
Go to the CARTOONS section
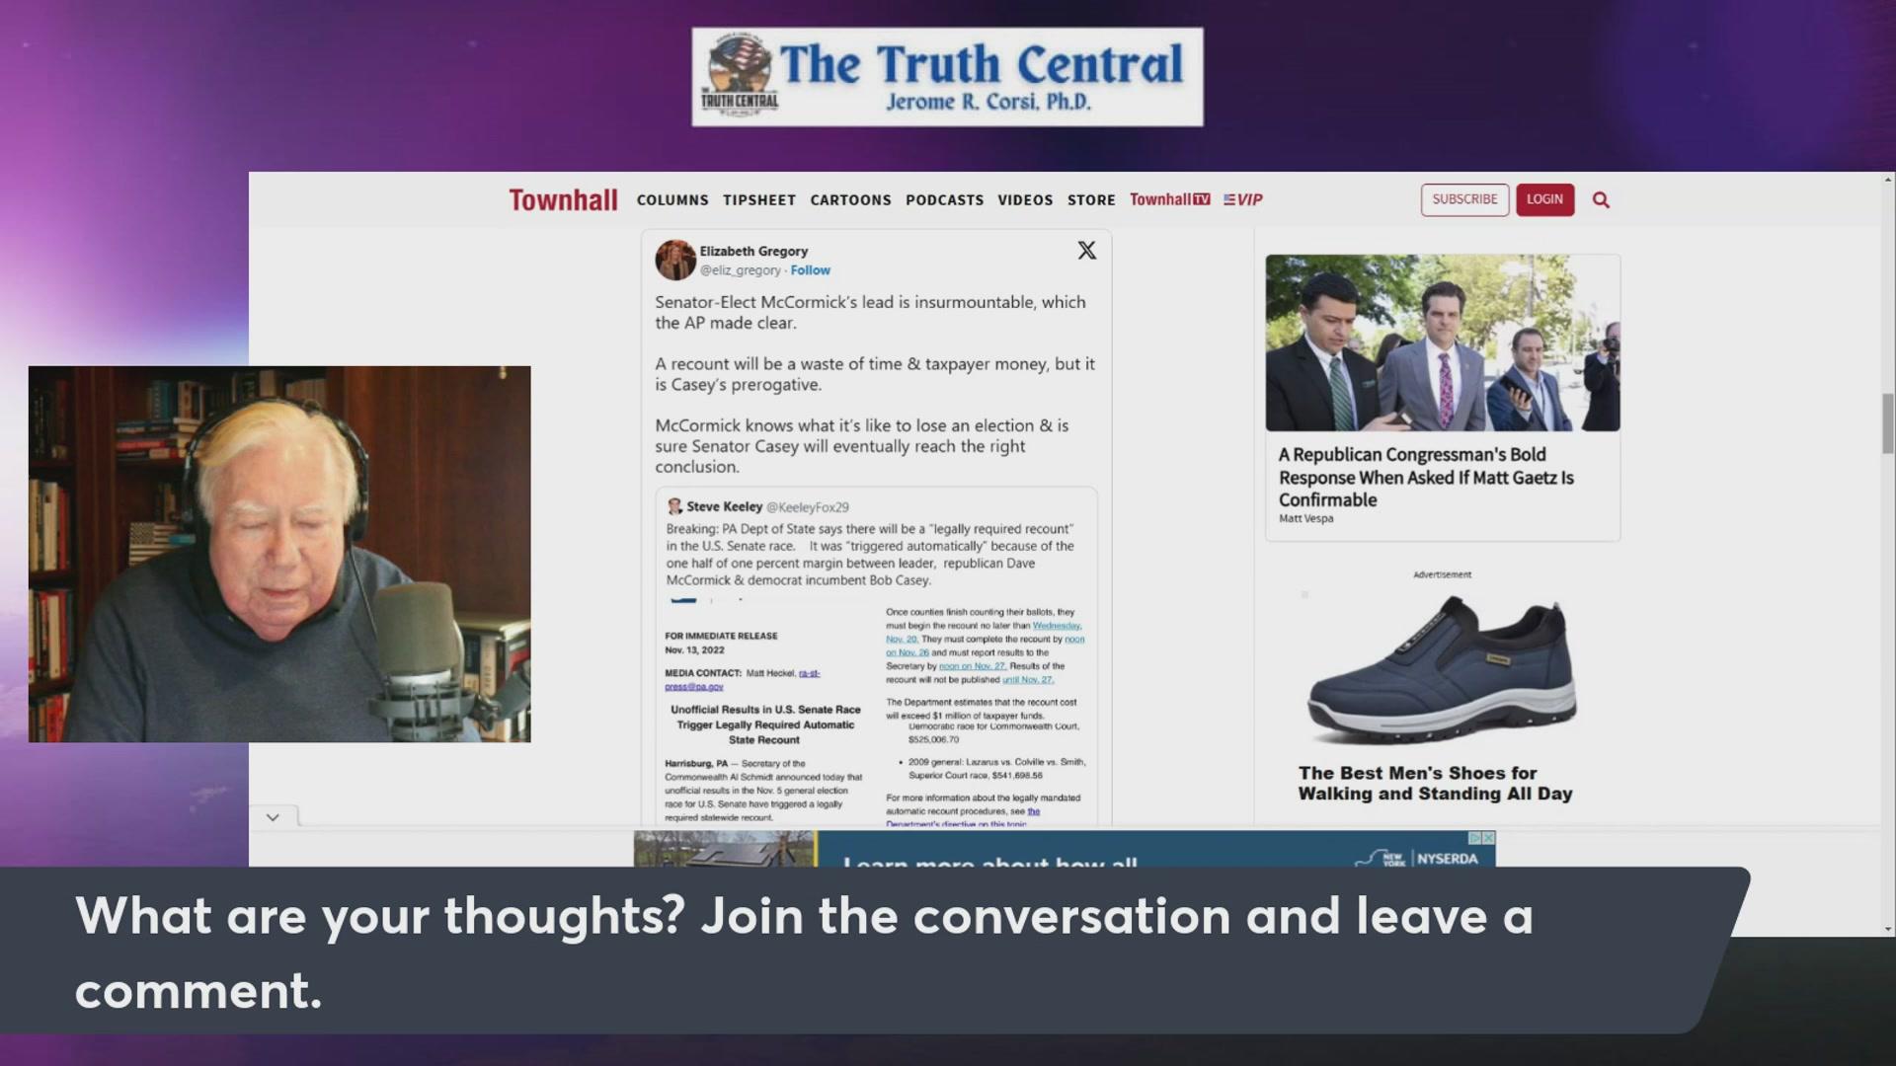pos(850,199)
